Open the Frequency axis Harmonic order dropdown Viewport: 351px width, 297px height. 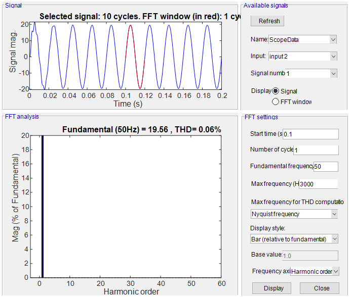[315, 271]
